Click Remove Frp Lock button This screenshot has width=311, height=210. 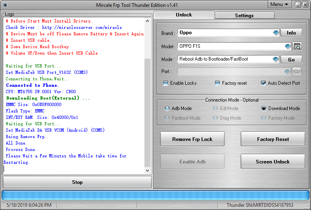click(x=192, y=139)
